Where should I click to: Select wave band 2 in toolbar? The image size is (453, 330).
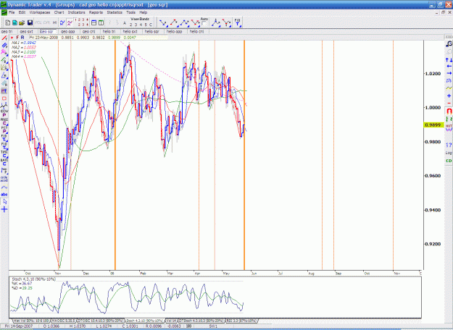point(131,25)
